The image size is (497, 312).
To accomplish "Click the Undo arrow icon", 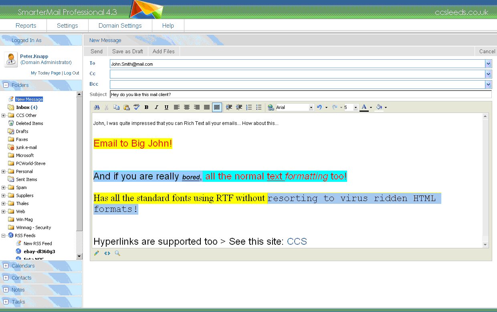I will (x=319, y=107).
